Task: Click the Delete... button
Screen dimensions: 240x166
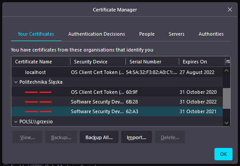Action: point(170,137)
